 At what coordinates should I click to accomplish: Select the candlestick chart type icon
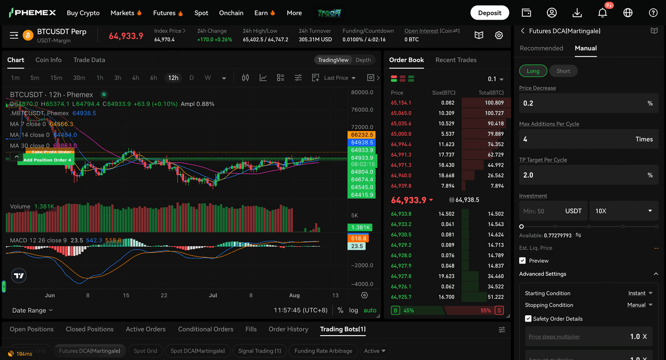pyautogui.click(x=246, y=78)
